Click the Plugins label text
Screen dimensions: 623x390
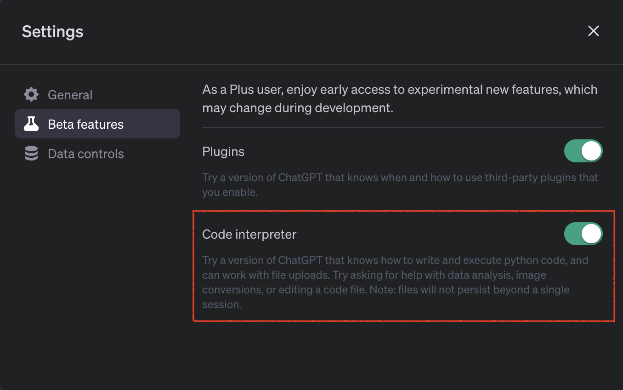point(223,151)
